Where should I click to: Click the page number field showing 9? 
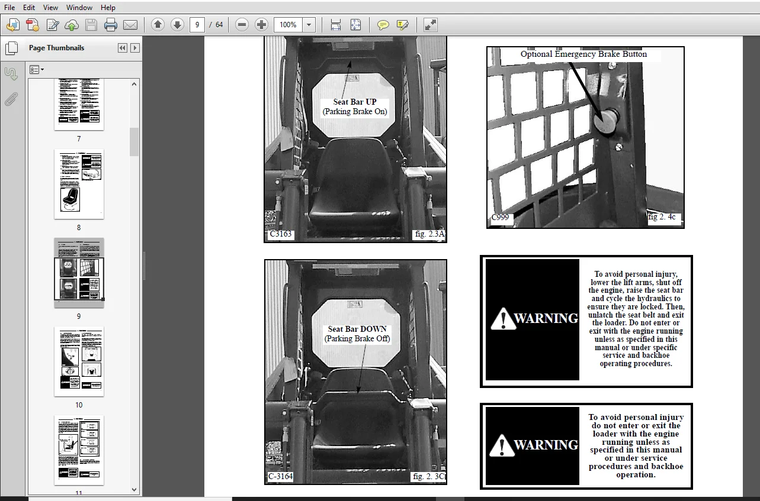click(x=197, y=25)
